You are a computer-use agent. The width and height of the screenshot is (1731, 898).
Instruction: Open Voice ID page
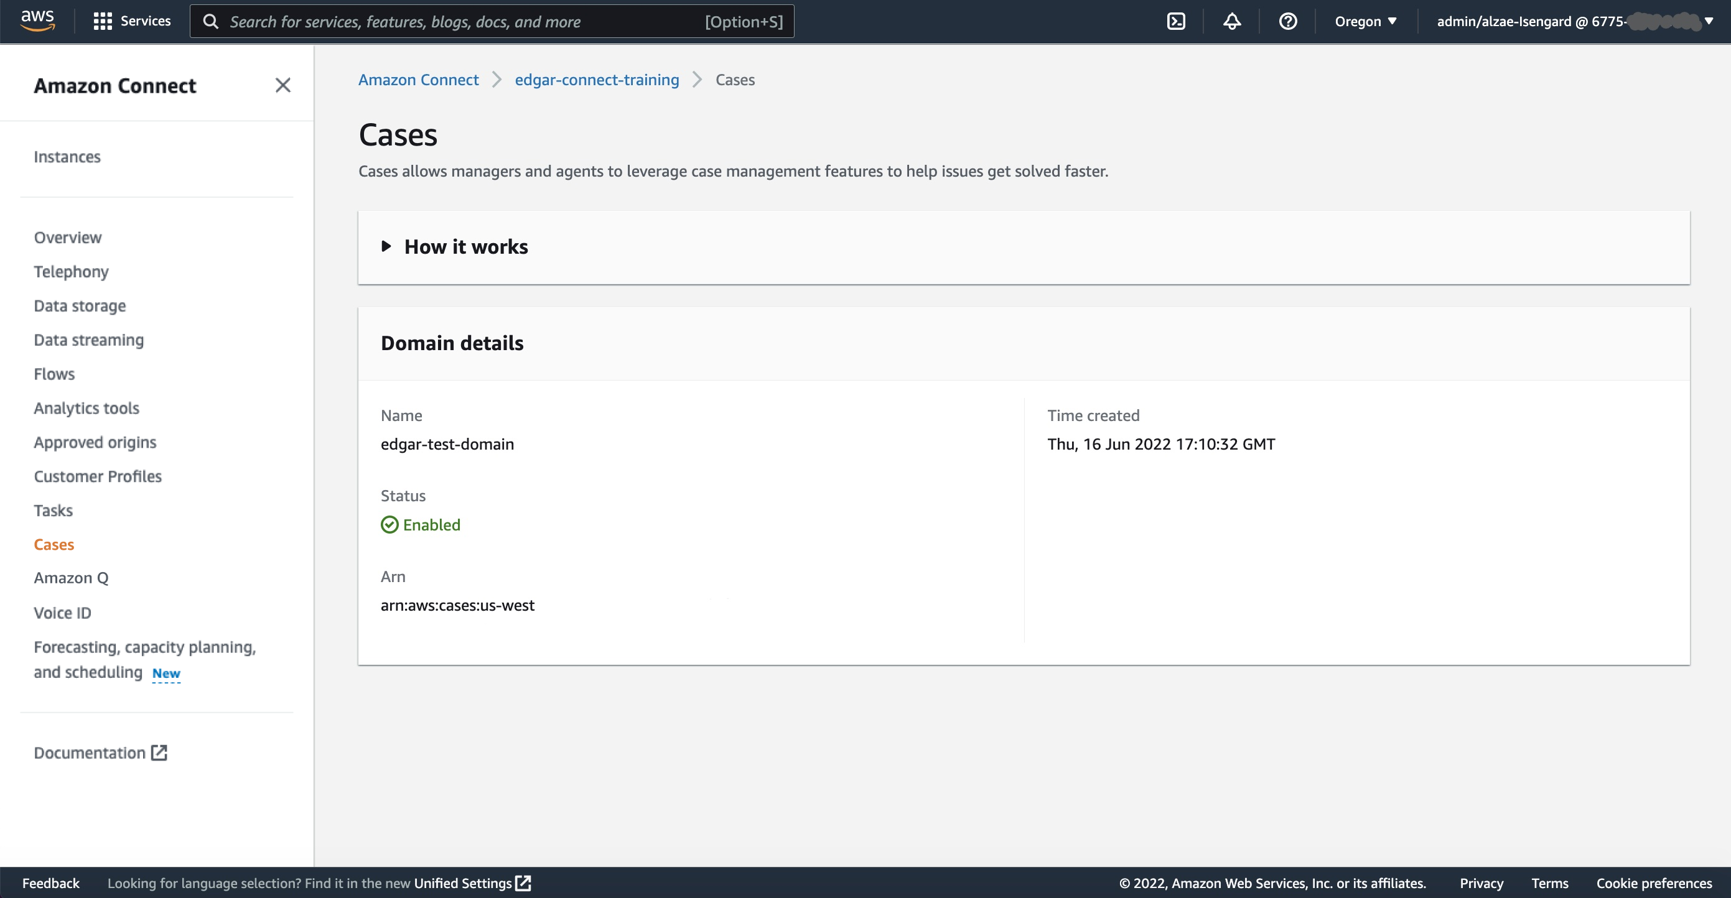62,613
